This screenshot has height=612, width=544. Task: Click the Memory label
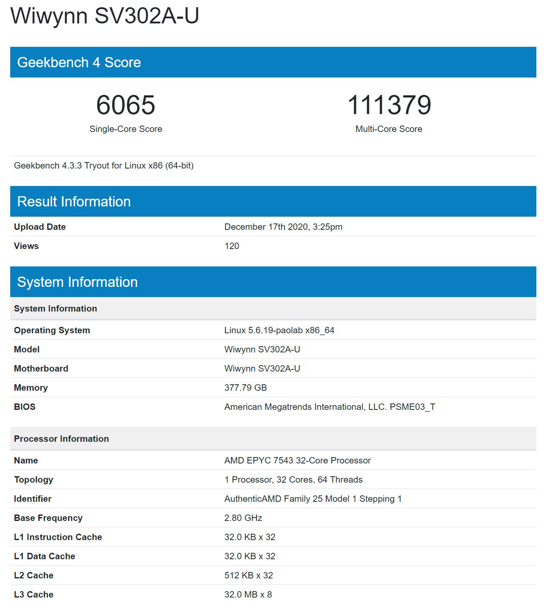tap(31, 388)
